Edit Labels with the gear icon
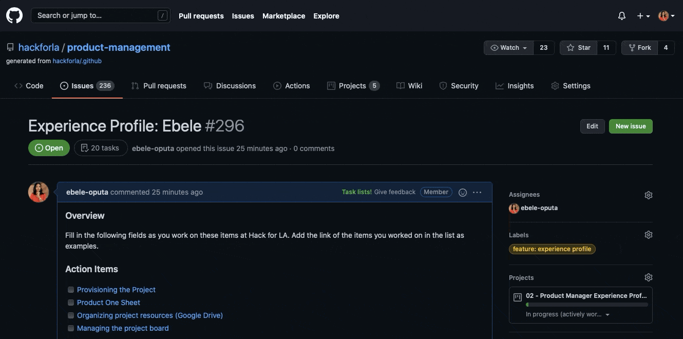This screenshot has width=683, height=339. pos(649,235)
